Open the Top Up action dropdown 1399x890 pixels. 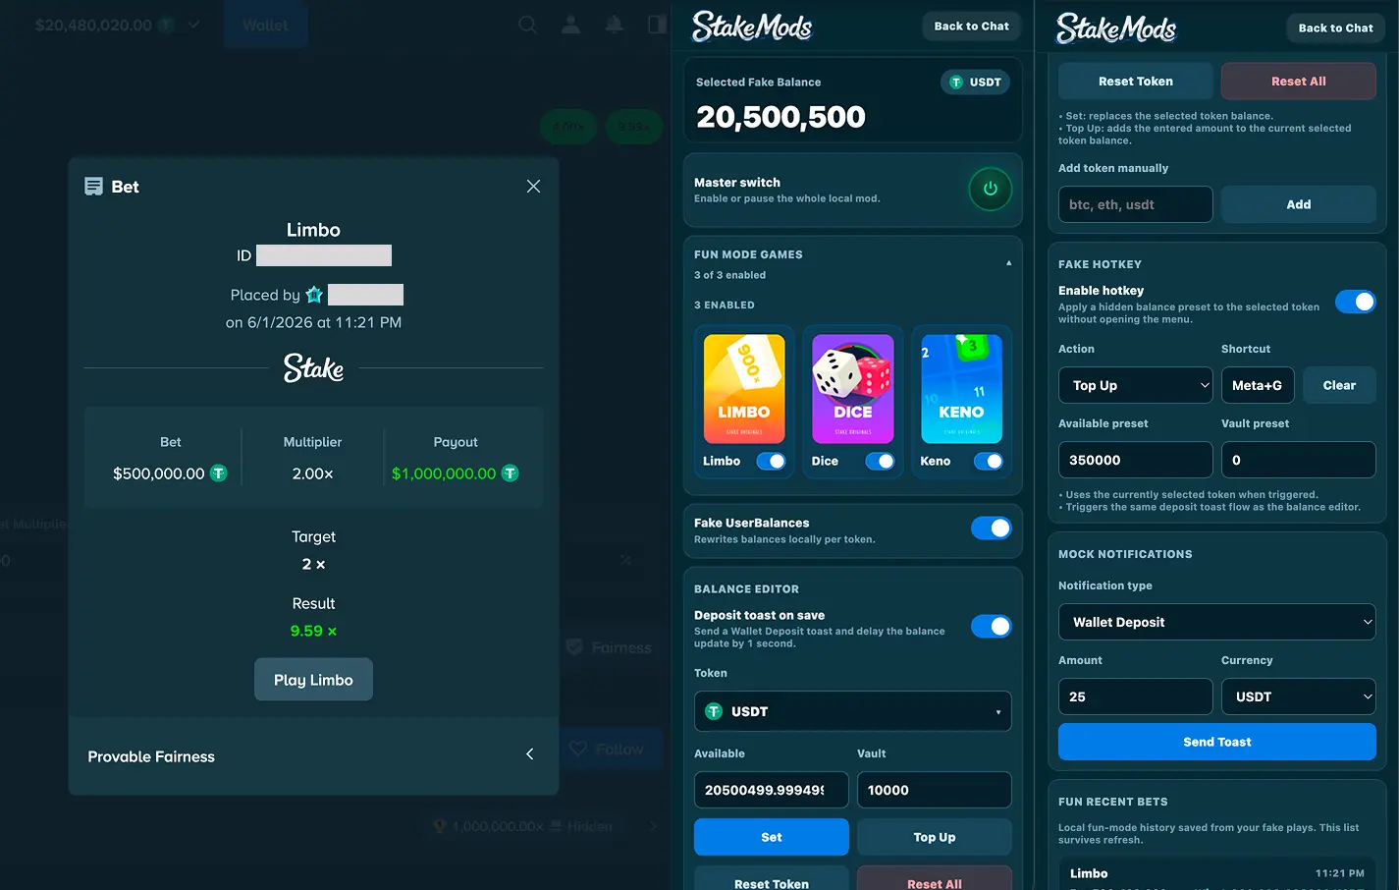[1136, 385]
